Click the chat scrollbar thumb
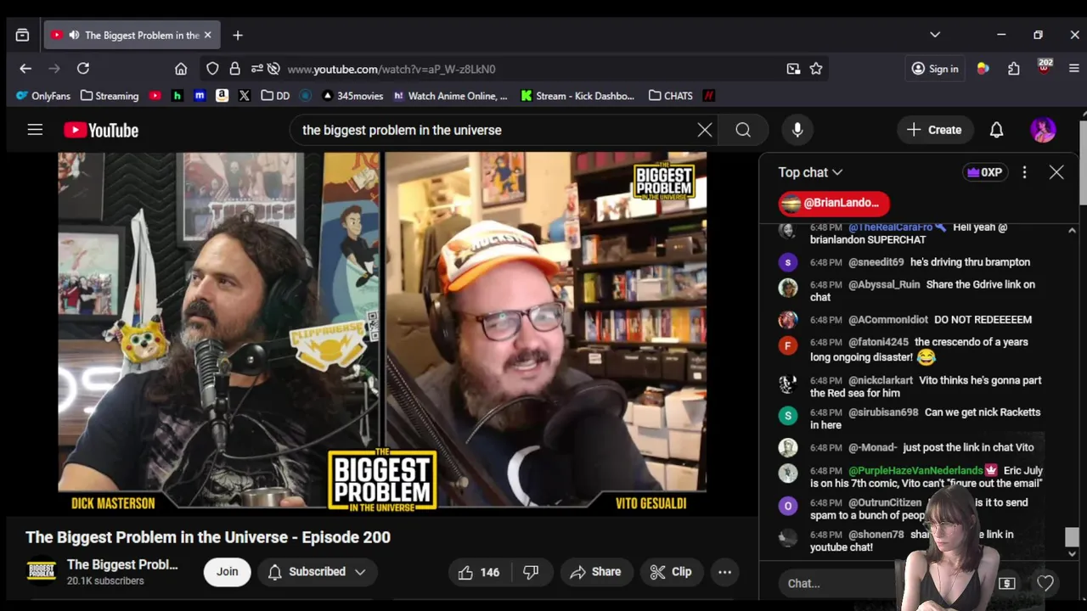 coord(1072,537)
